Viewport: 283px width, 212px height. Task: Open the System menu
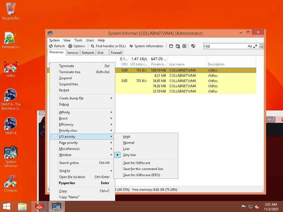pos(54,40)
